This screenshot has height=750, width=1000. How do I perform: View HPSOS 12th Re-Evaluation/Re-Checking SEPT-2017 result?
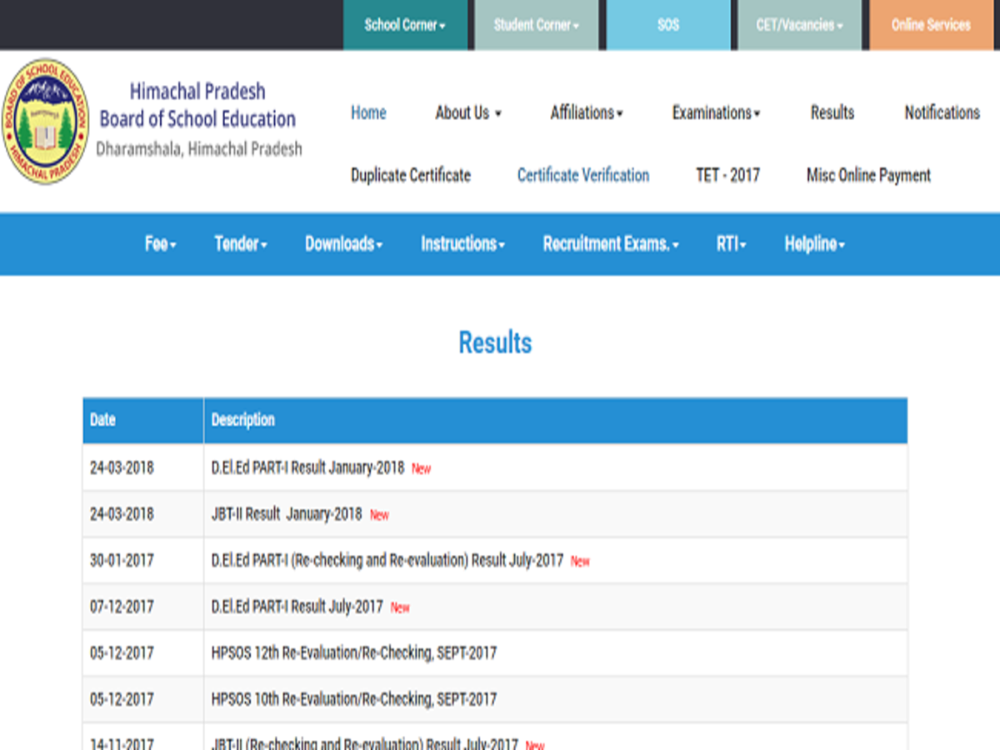353,653
